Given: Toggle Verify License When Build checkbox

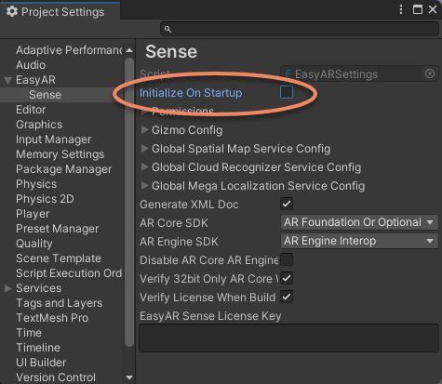Looking at the screenshot, I should [x=287, y=297].
